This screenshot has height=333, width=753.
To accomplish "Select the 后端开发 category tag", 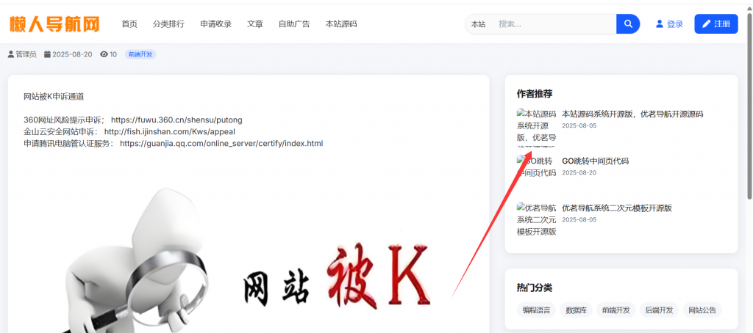I will point(660,310).
